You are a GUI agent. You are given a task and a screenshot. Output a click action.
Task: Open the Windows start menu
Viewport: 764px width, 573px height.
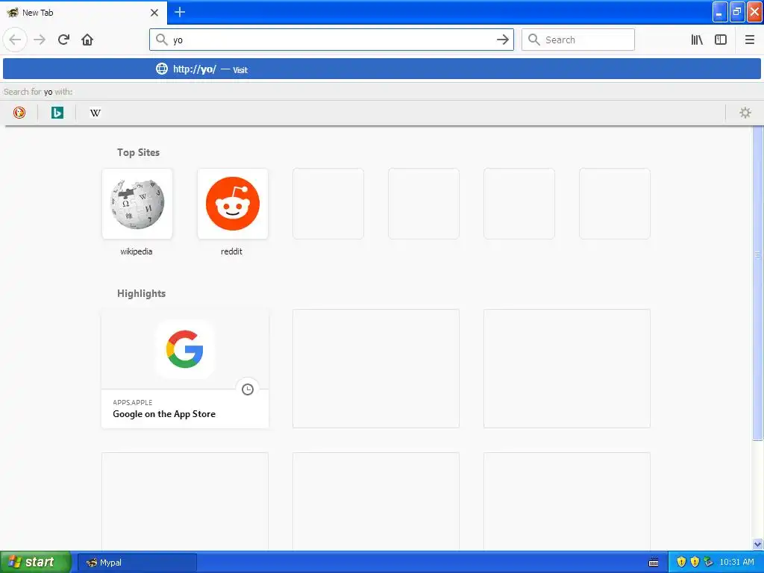tap(35, 562)
